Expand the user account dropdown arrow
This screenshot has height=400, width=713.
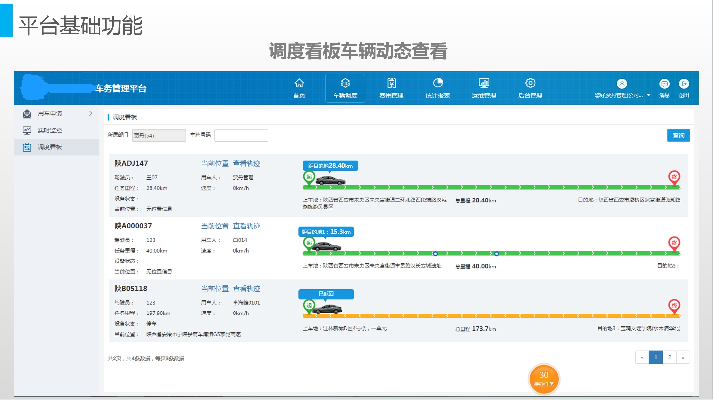pyautogui.click(x=648, y=95)
